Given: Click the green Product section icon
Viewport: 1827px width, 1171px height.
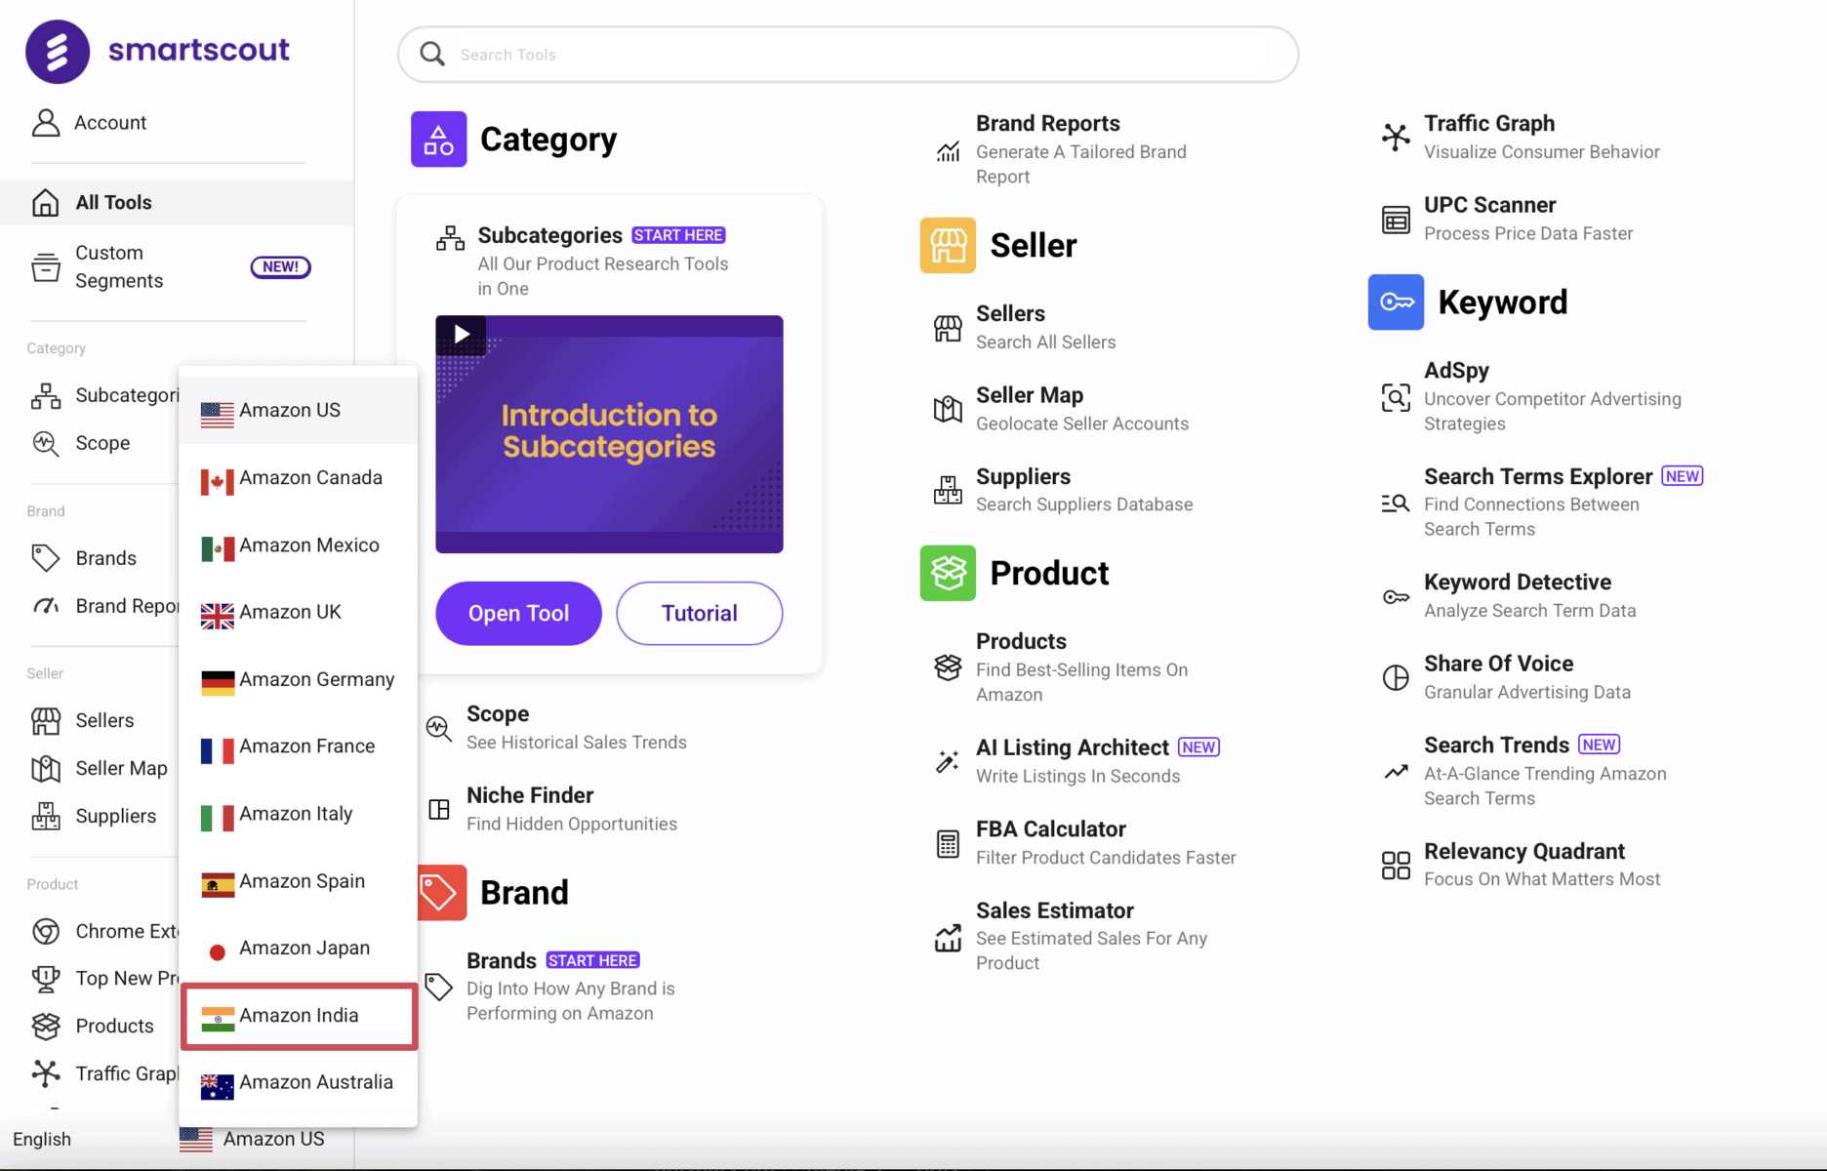Looking at the screenshot, I should point(948,573).
